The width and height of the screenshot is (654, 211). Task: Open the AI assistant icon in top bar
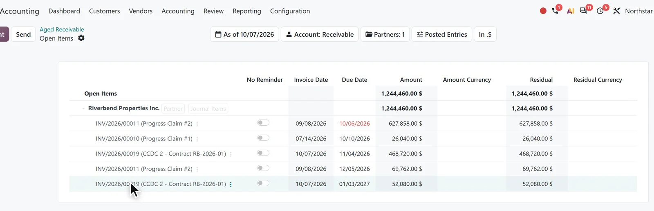pyautogui.click(x=570, y=11)
